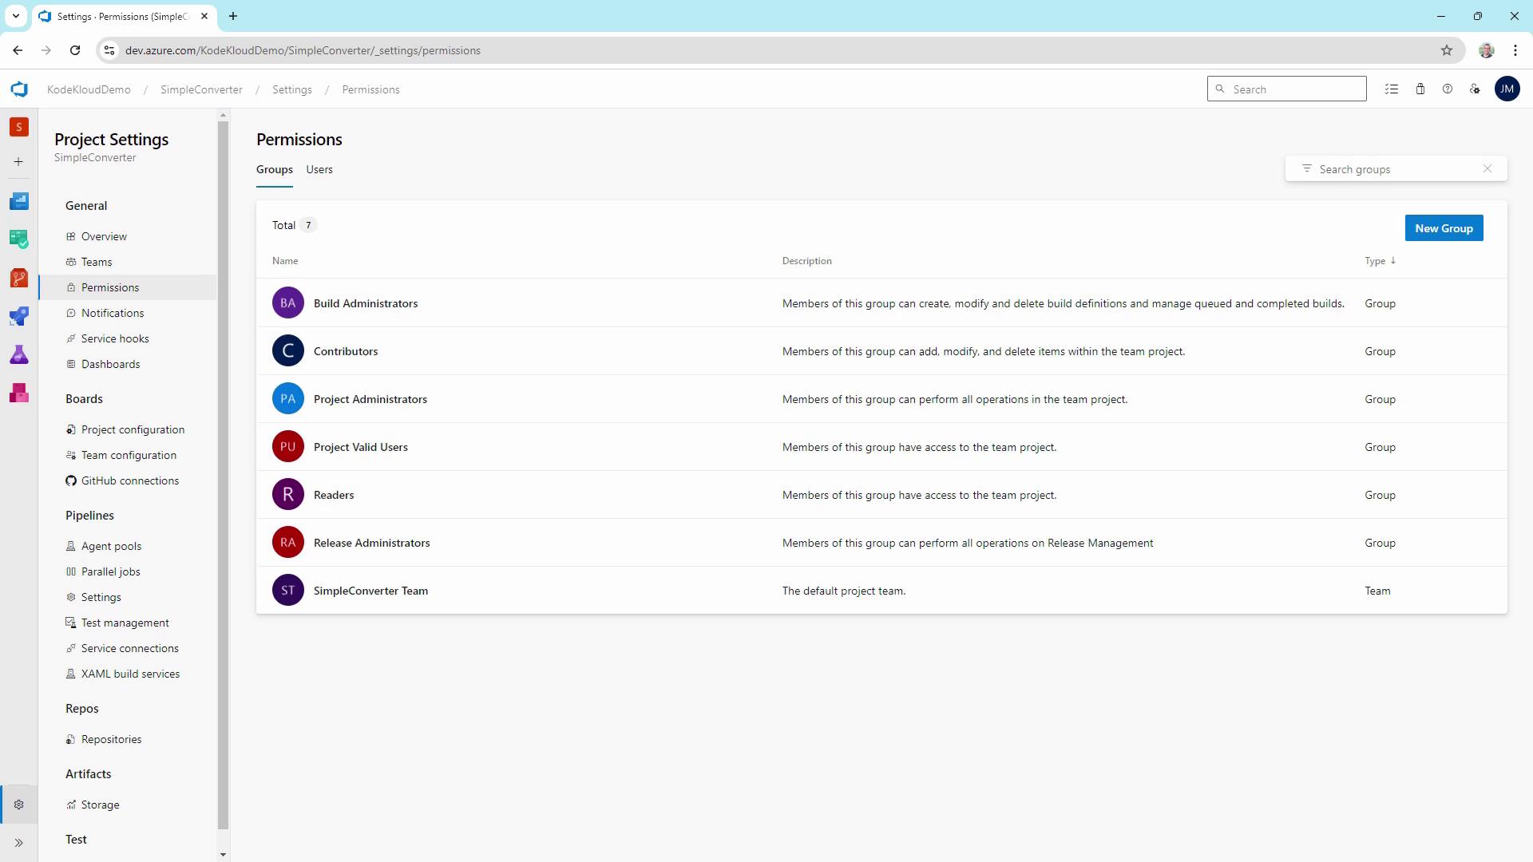Image resolution: width=1533 pixels, height=862 pixels.
Task: Open SimpleConverter project icon in left rail
Action: [19, 127]
